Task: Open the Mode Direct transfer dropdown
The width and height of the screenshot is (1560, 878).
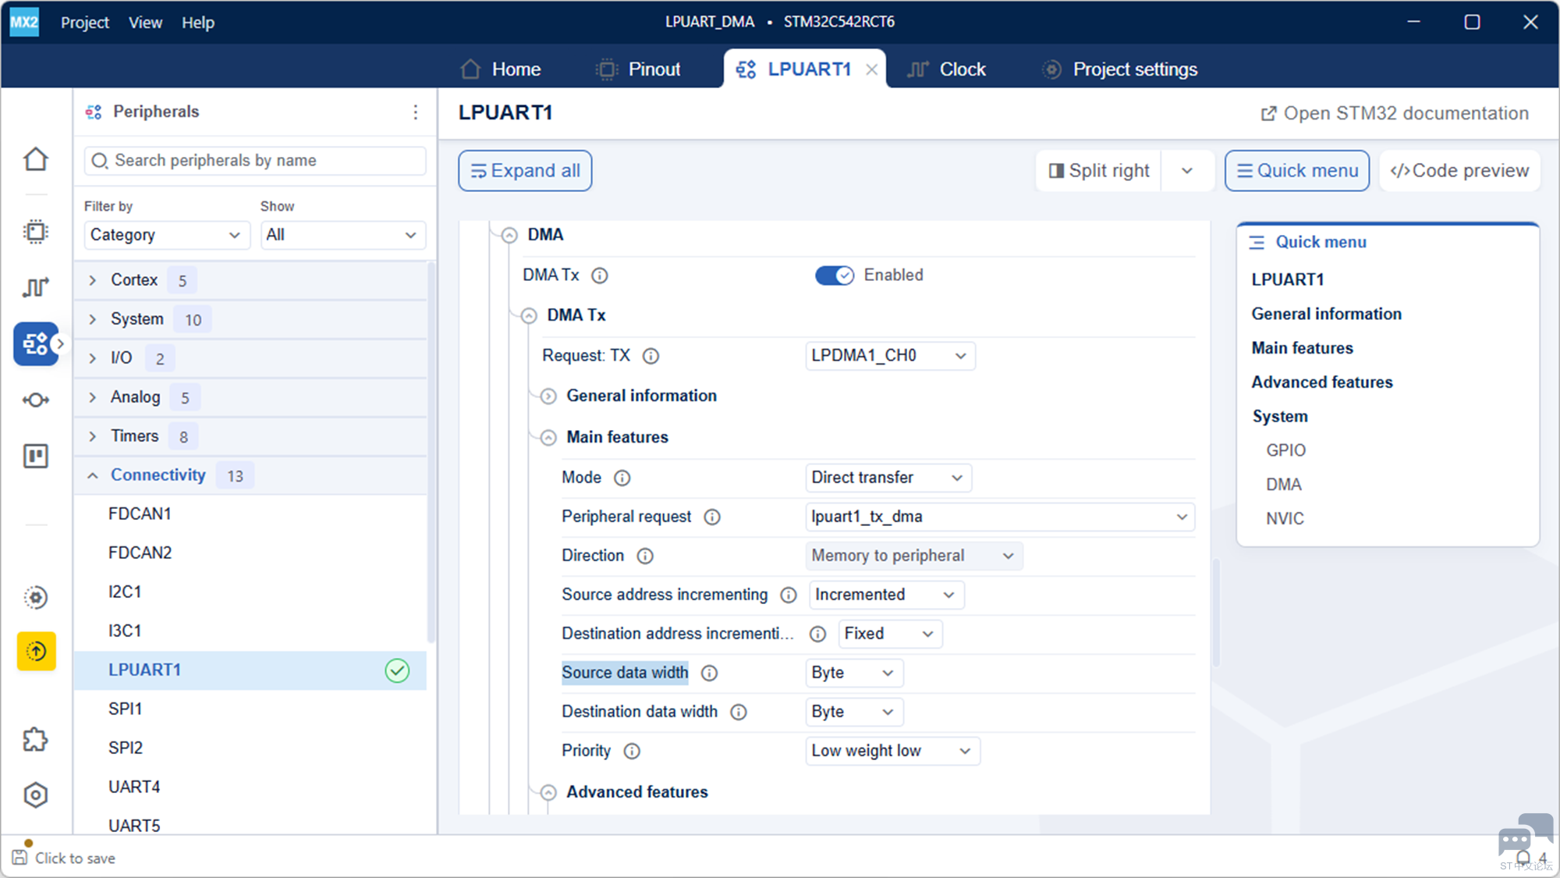Action: click(888, 478)
